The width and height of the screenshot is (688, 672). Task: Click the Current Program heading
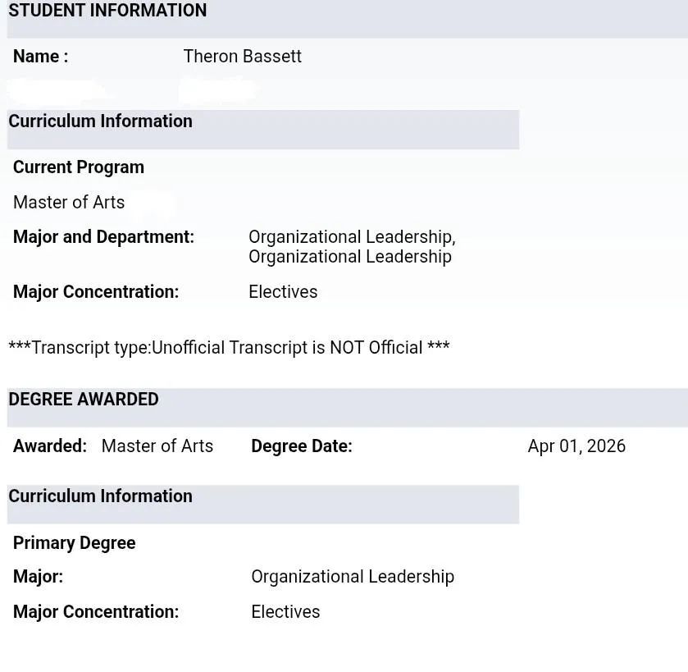pos(79,167)
